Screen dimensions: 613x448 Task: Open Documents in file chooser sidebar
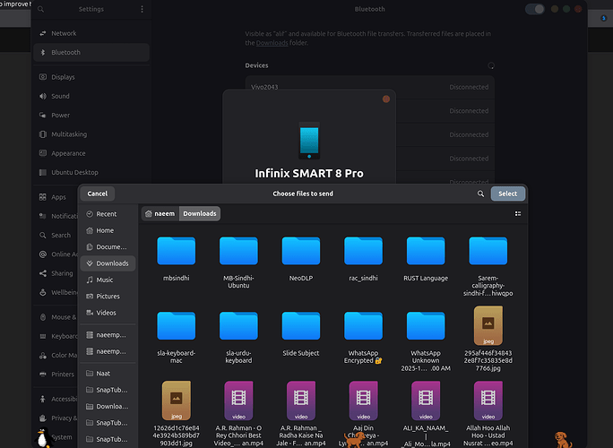pyautogui.click(x=108, y=246)
